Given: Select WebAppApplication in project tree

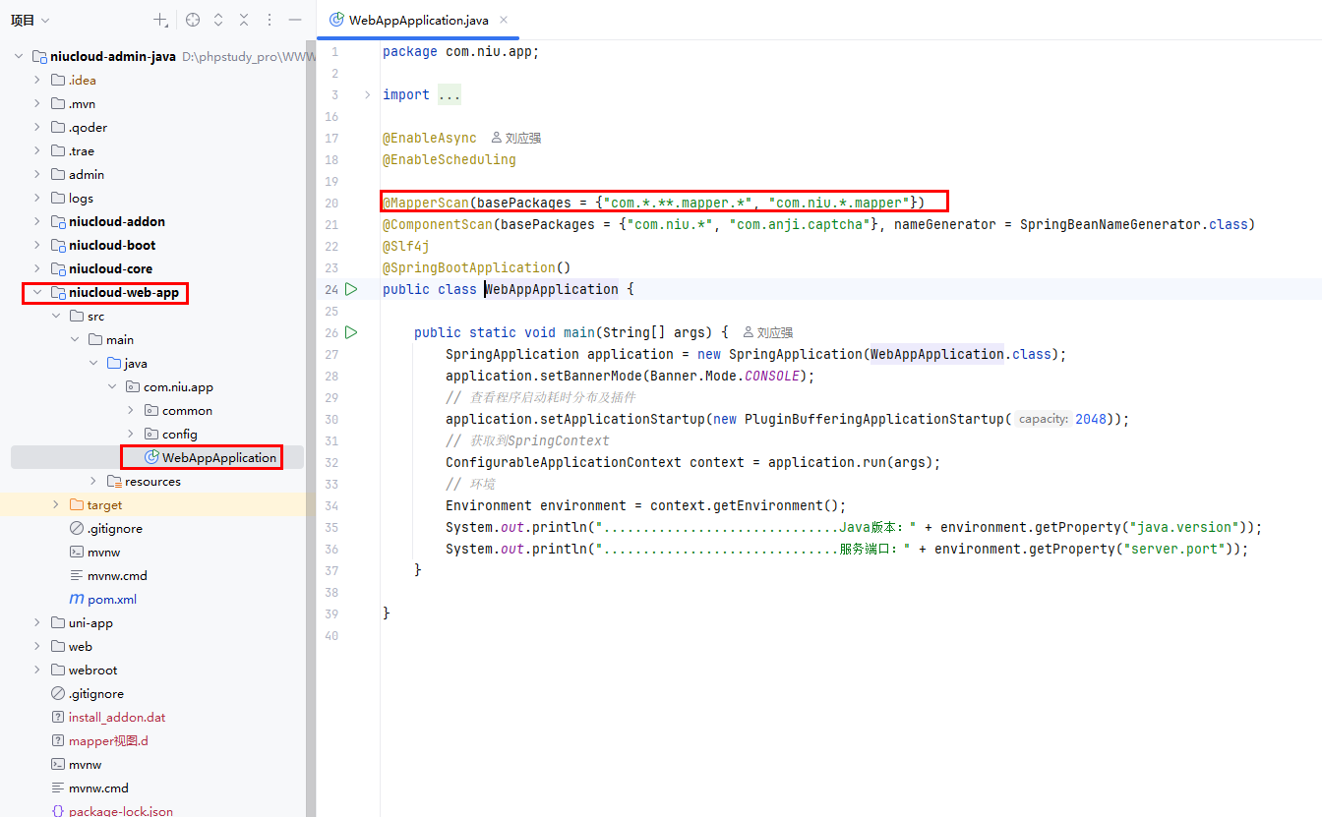Looking at the screenshot, I should [x=218, y=457].
